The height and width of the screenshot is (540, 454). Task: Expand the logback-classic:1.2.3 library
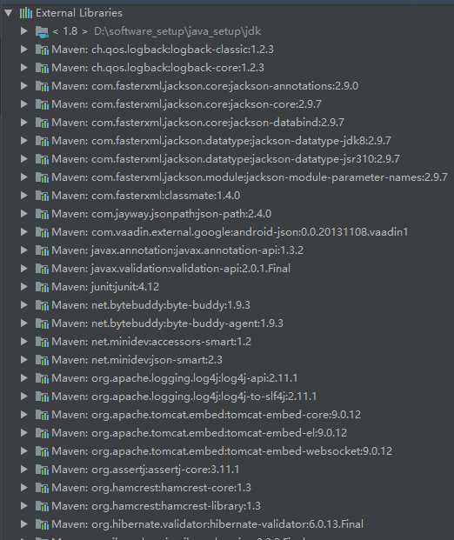coord(24,50)
